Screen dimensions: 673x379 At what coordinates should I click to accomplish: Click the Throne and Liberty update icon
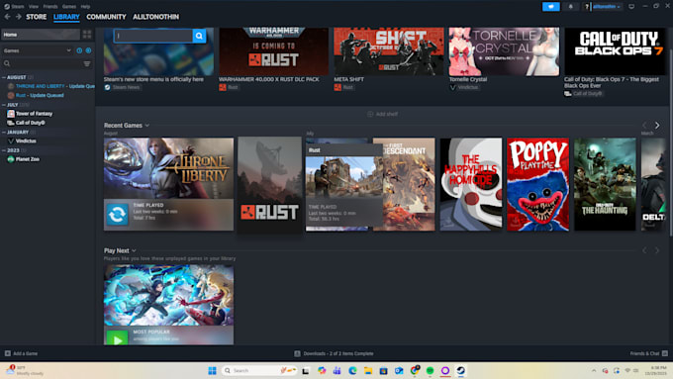pyautogui.click(x=117, y=214)
